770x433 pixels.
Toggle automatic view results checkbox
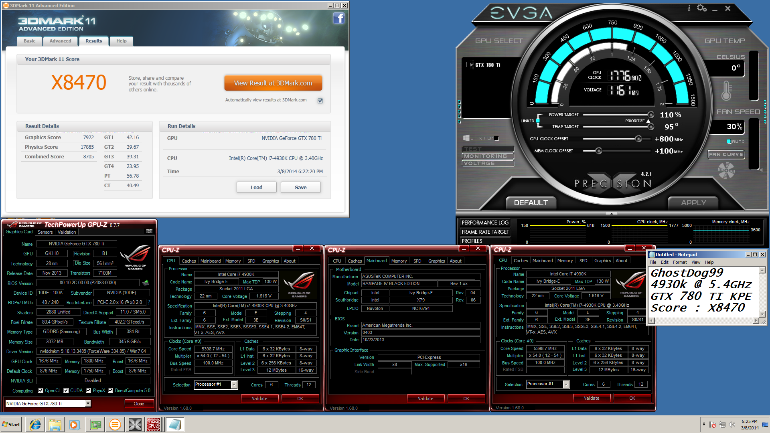[320, 101]
